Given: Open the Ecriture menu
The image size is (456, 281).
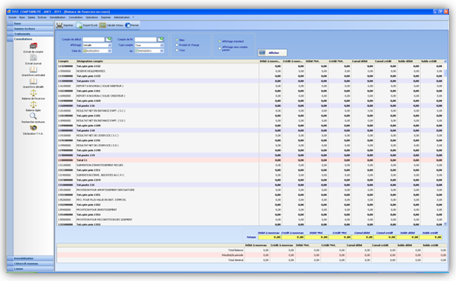Looking at the screenshot, I should 42,18.
